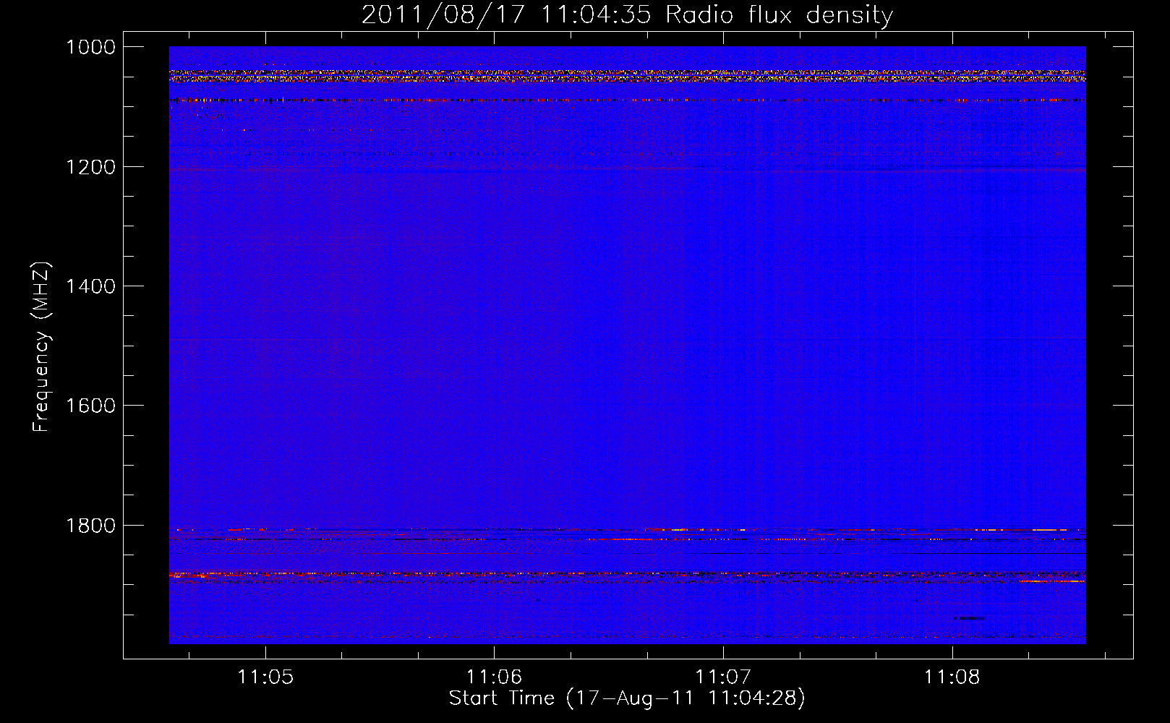Click the 'Start Time (17-Aug-11 11:04:28)' x-axis label

627,698
